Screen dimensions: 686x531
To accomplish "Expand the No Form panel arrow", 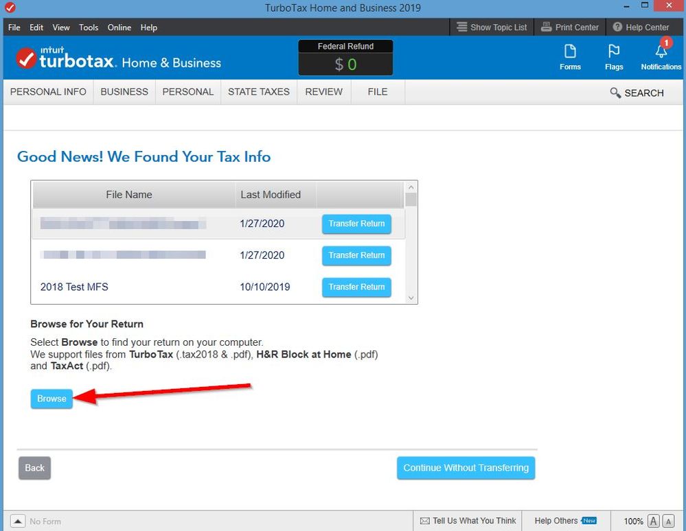I will [18, 521].
